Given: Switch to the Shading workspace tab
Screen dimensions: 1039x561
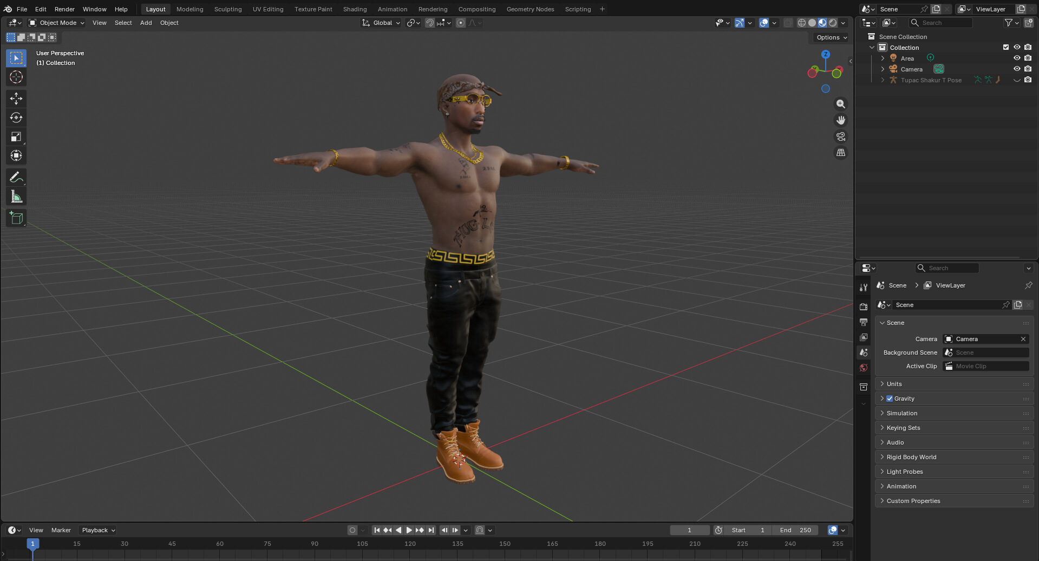Looking at the screenshot, I should coord(355,9).
